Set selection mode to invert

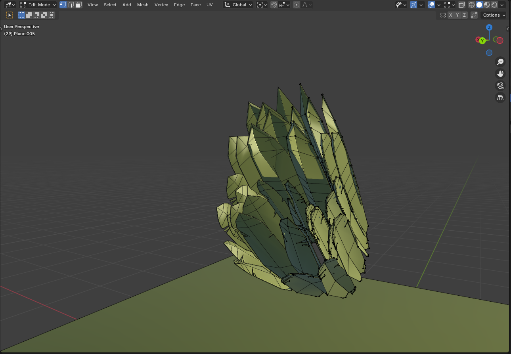(x=44, y=15)
